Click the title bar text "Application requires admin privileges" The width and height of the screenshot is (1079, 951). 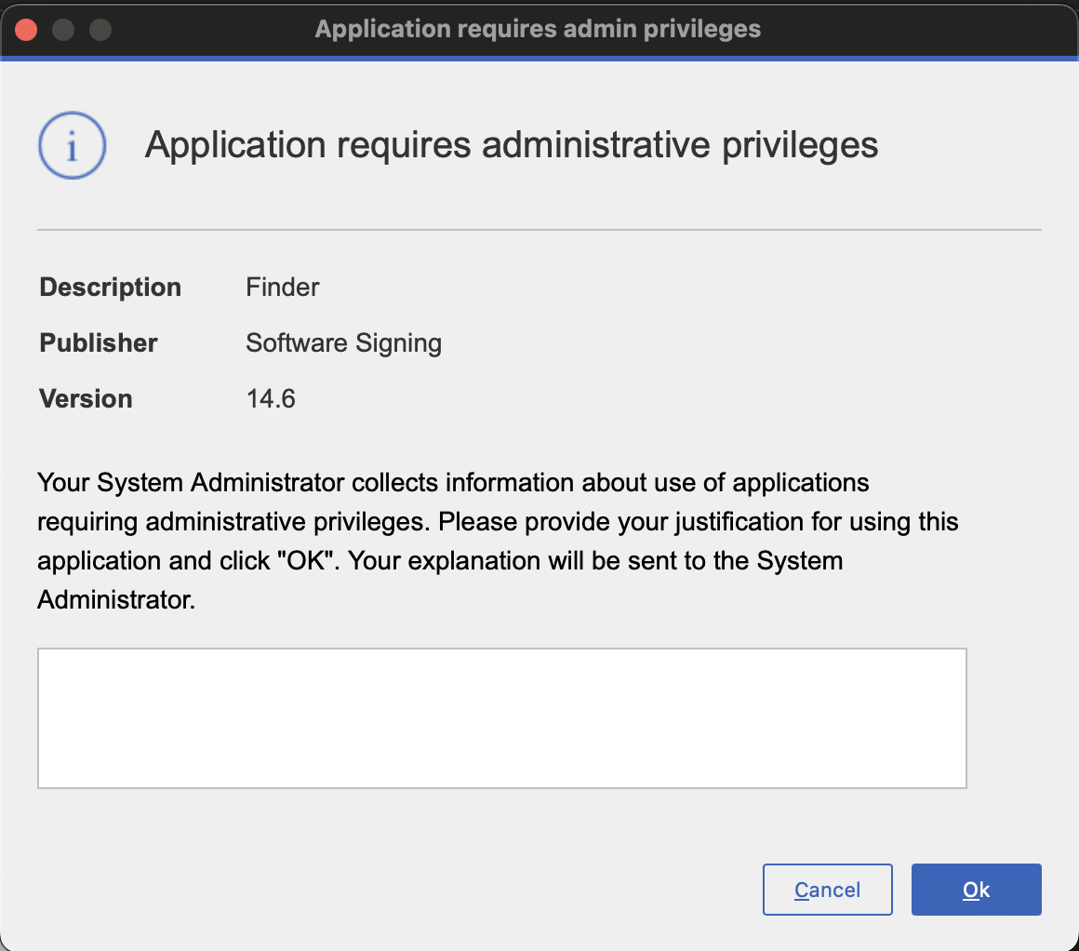point(538,29)
